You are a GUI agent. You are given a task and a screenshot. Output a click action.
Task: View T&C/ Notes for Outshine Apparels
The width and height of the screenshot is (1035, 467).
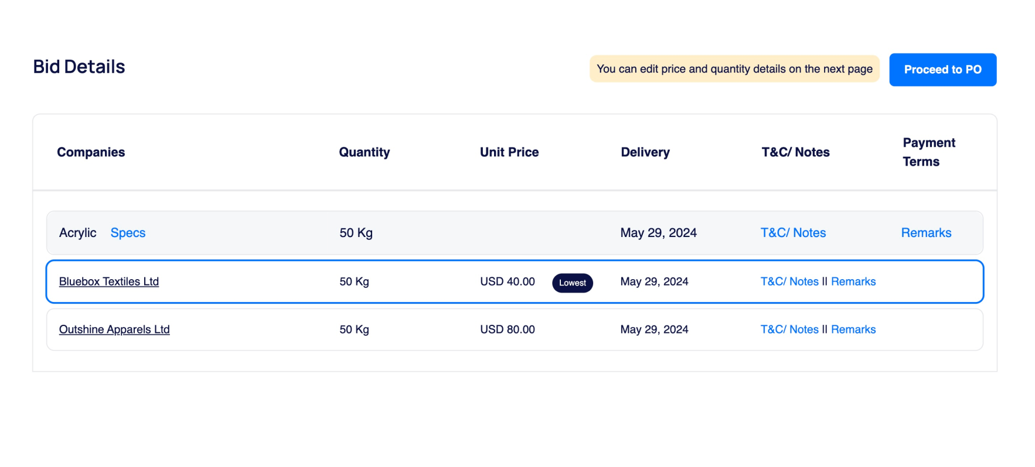(789, 329)
